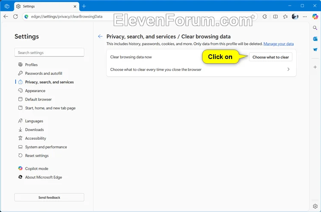Open the sidebar Search icon
Screen dimensions: 321x212
click(x=315, y=28)
